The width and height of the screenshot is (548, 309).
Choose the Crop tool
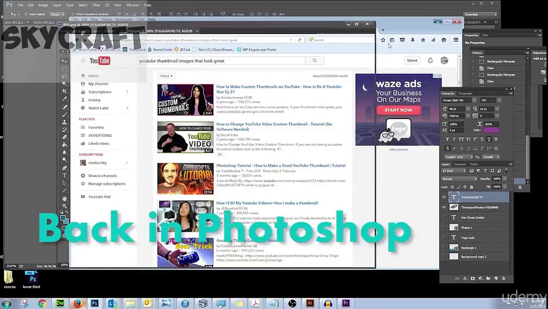[x=64, y=91]
